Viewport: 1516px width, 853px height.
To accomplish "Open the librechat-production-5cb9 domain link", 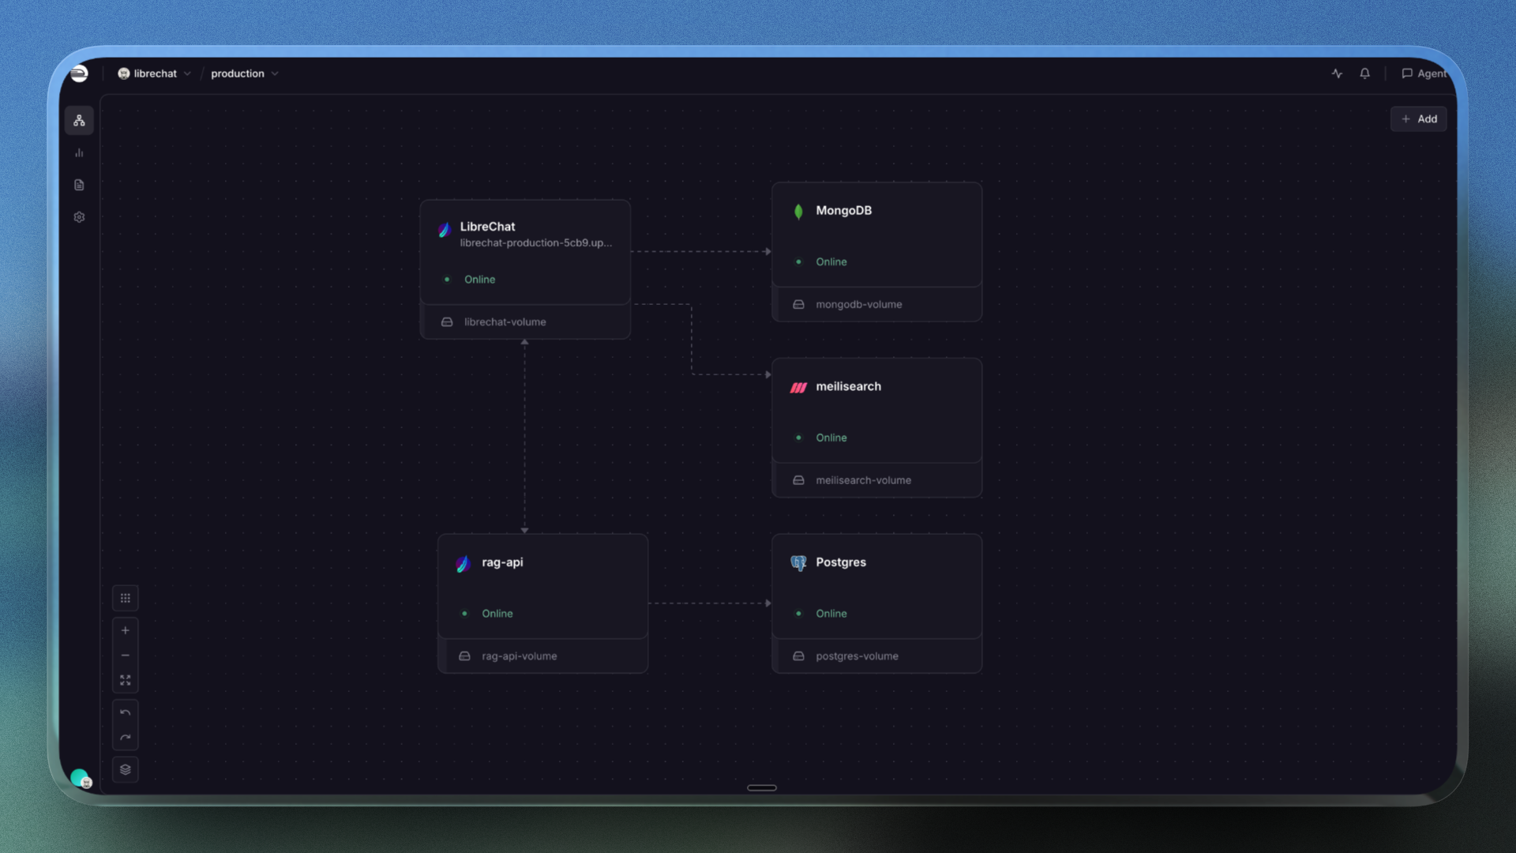I will pyautogui.click(x=536, y=243).
